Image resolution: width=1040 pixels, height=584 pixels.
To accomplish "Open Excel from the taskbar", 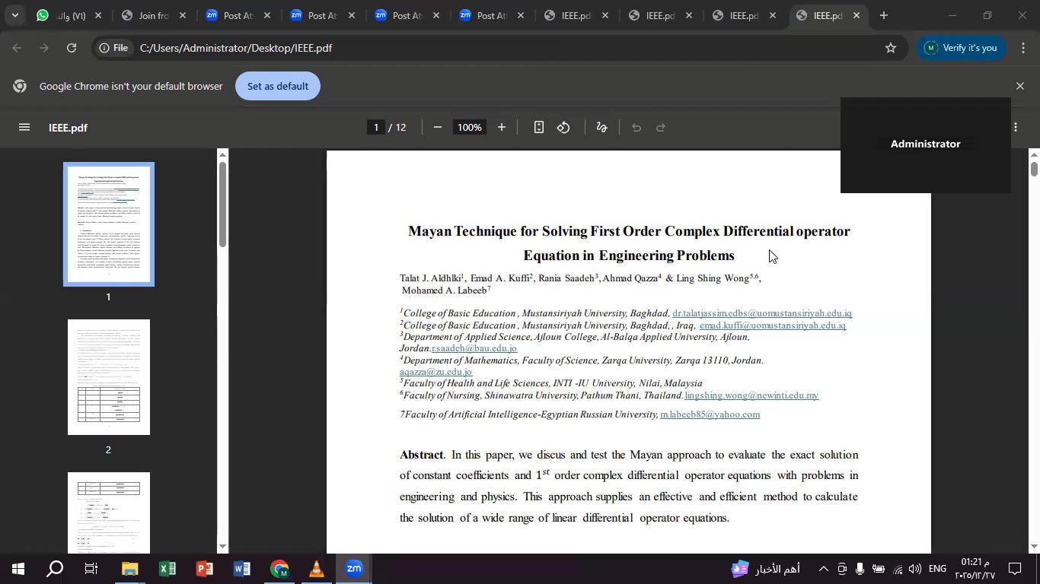I will pos(167,569).
